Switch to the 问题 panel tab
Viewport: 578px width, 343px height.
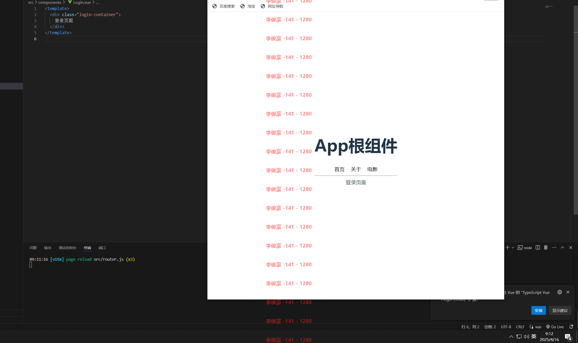pyautogui.click(x=33, y=248)
